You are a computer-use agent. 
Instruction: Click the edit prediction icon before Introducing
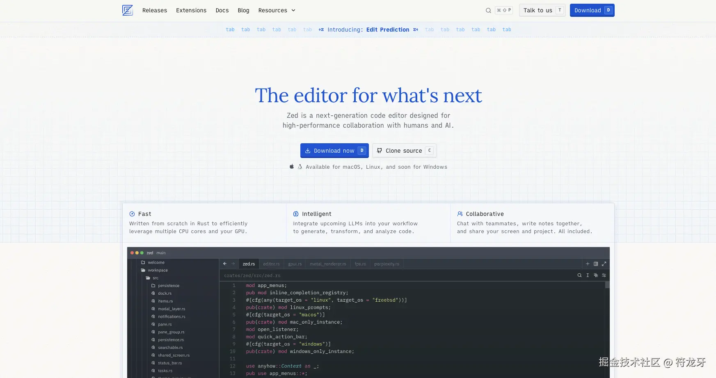[321, 30]
